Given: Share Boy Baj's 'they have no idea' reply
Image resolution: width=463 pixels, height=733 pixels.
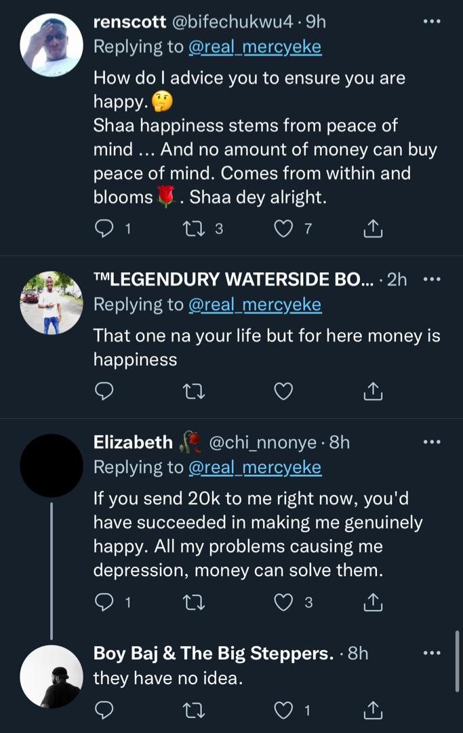Looking at the screenshot, I should pos(373,710).
